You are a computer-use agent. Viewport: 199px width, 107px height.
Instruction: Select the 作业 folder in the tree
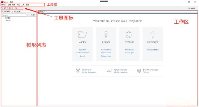7,20
